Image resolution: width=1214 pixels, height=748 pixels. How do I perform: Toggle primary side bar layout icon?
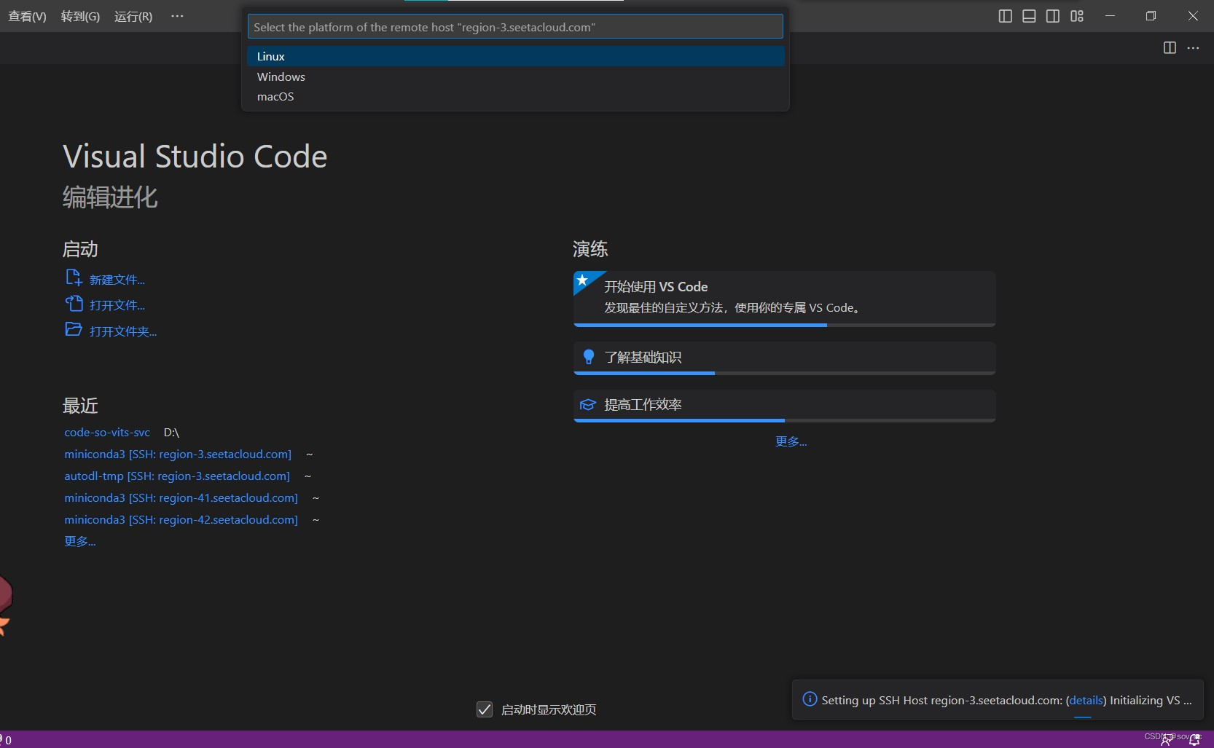(x=1005, y=16)
